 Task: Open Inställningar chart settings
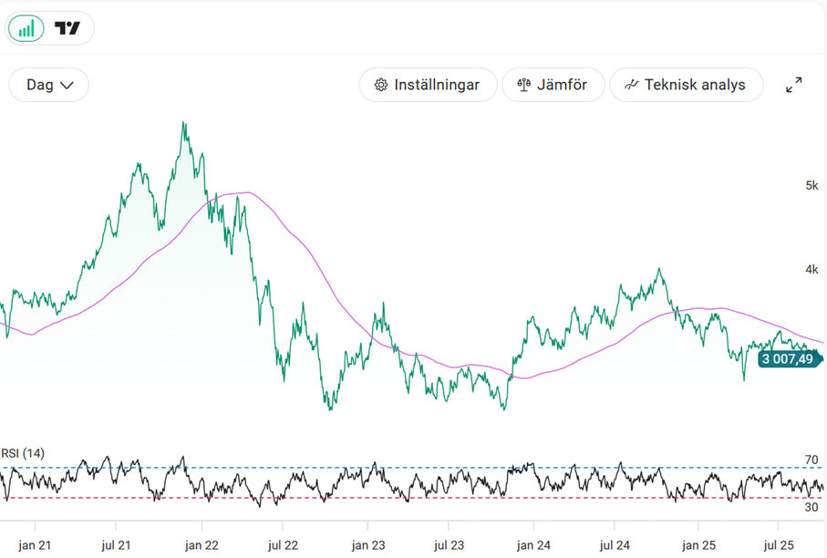coord(428,85)
